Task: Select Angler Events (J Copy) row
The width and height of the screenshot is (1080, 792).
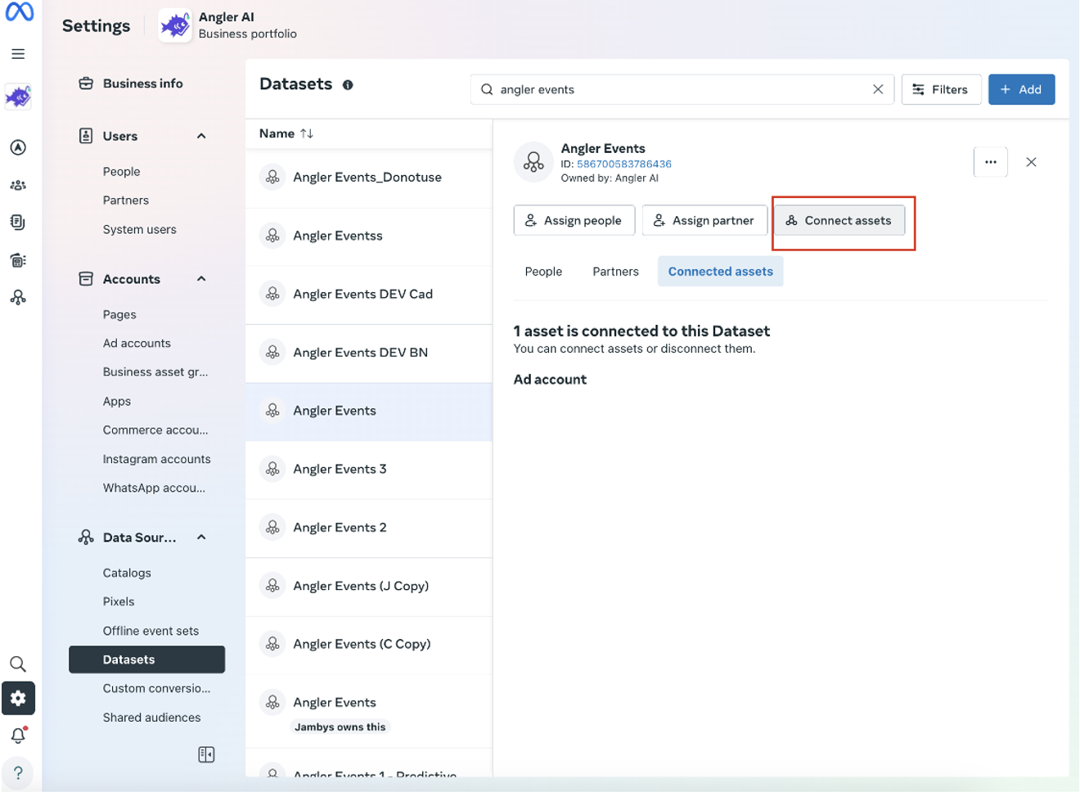Action: click(369, 587)
